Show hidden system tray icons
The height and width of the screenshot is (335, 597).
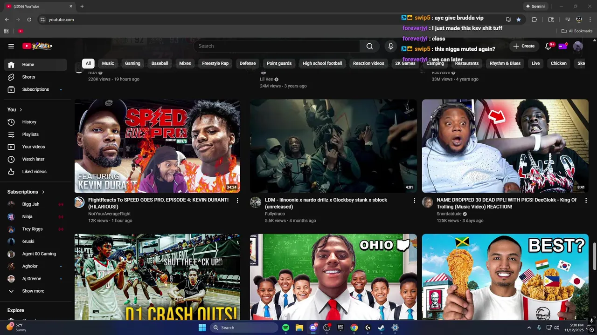[529, 328]
